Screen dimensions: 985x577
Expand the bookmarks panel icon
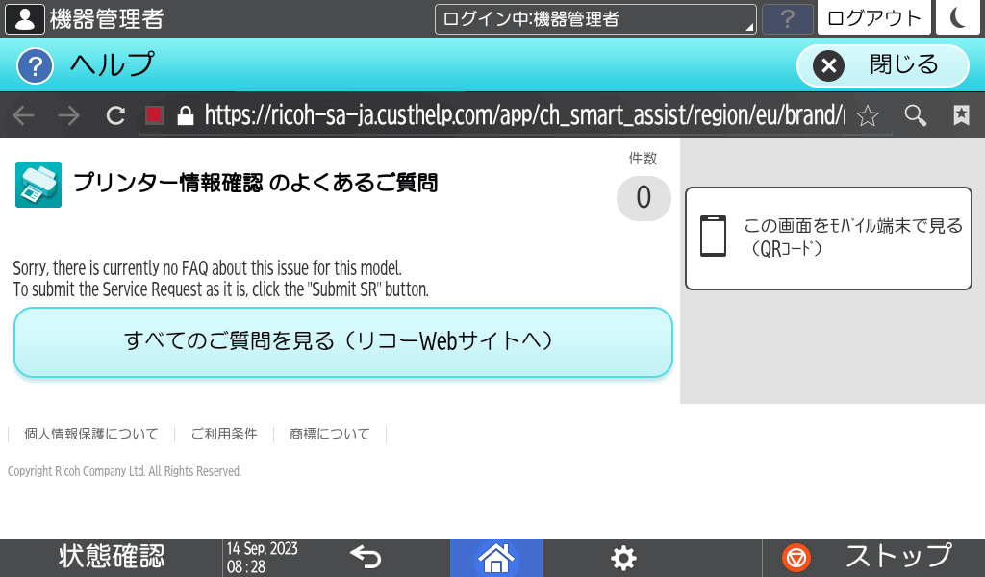(x=961, y=114)
